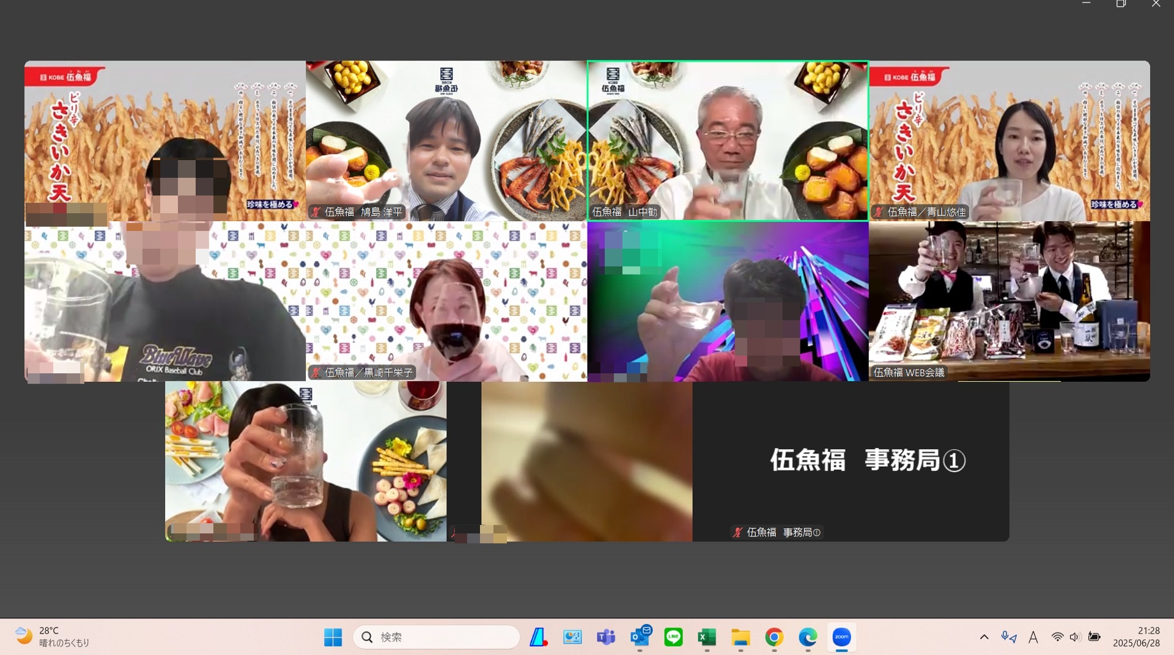
Task: Open the whiteboard-style app icon before Teams
Action: point(572,637)
